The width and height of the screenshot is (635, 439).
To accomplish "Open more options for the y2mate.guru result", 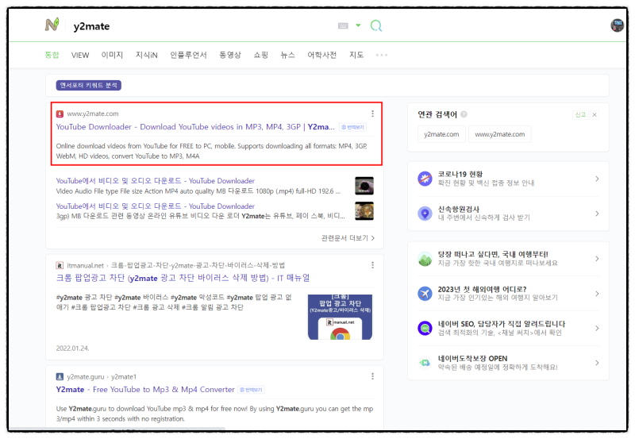I will click(372, 376).
